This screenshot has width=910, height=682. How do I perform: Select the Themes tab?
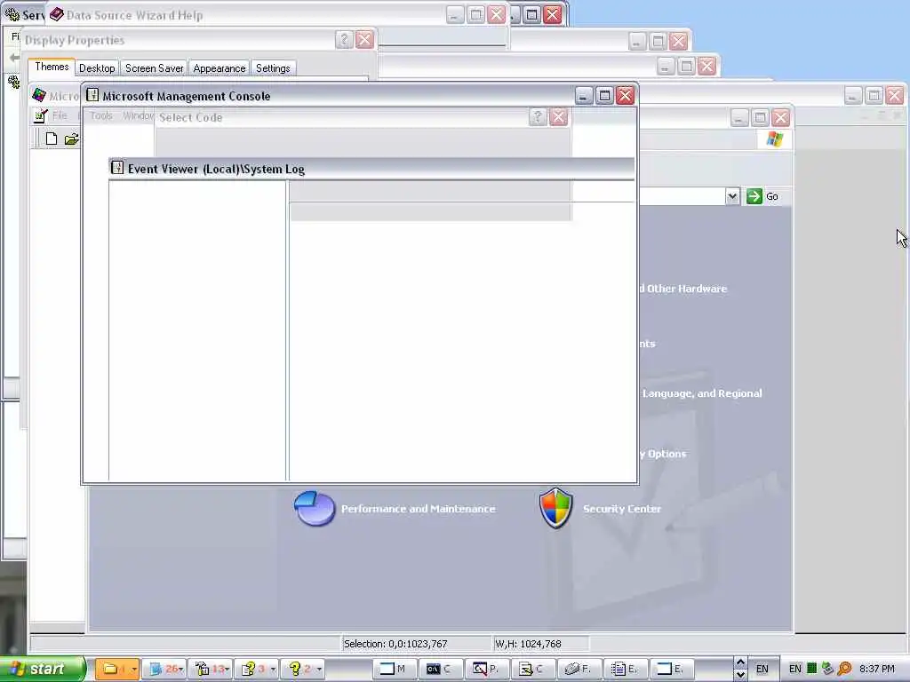pyautogui.click(x=52, y=67)
